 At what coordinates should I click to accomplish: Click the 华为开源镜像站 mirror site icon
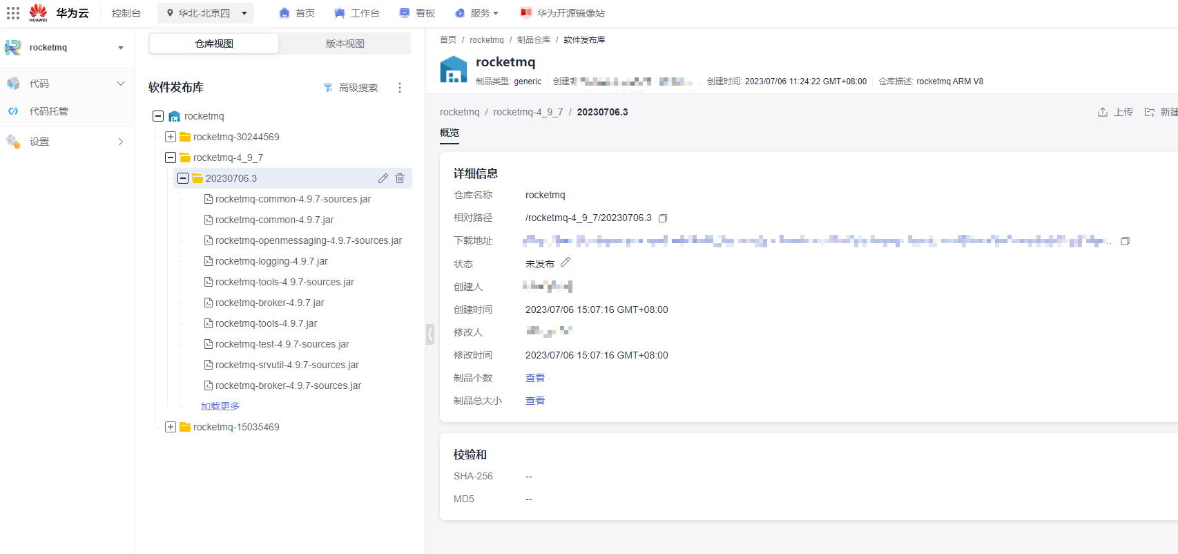coord(526,13)
